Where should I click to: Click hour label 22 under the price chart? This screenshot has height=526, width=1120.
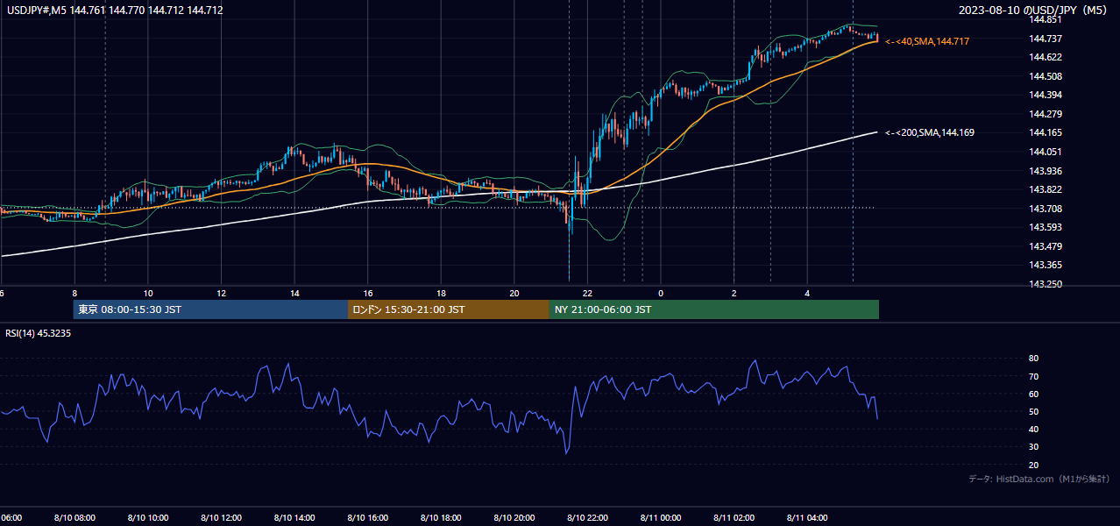tap(588, 294)
